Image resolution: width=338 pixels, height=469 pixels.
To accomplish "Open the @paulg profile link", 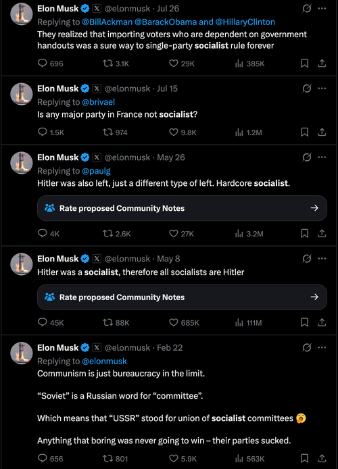I will pyautogui.click(x=96, y=171).
